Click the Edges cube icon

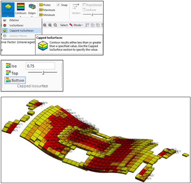(32, 6)
